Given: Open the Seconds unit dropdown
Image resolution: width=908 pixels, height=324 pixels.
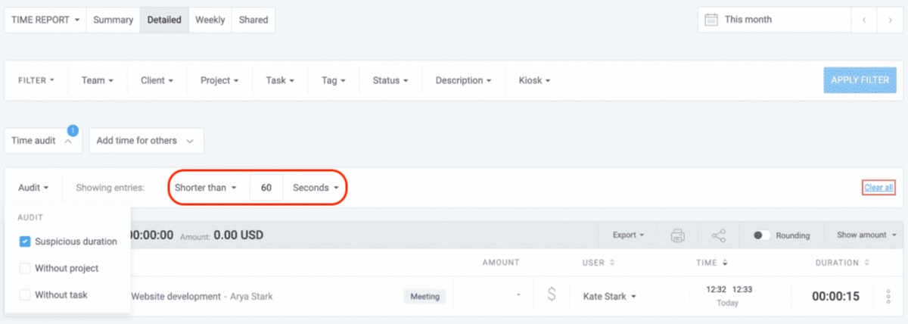Looking at the screenshot, I should [x=316, y=187].
